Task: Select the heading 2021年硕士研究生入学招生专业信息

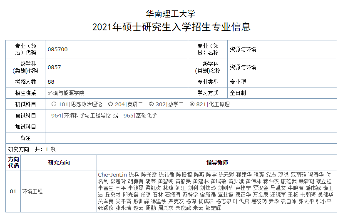Action: (171, 27)
